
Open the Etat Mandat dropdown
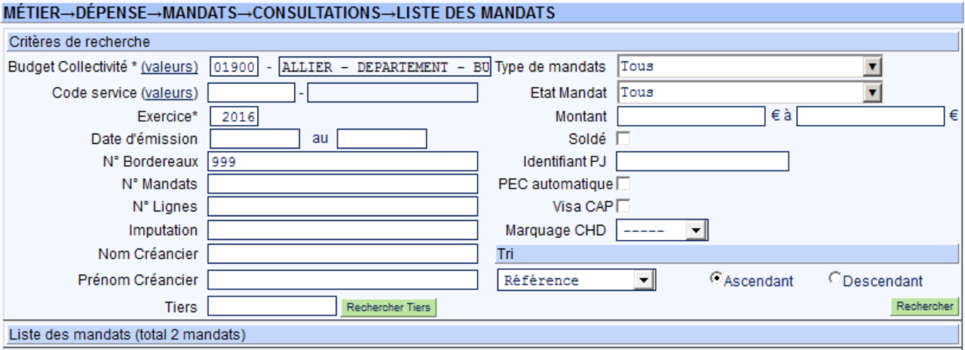point(749,93)
